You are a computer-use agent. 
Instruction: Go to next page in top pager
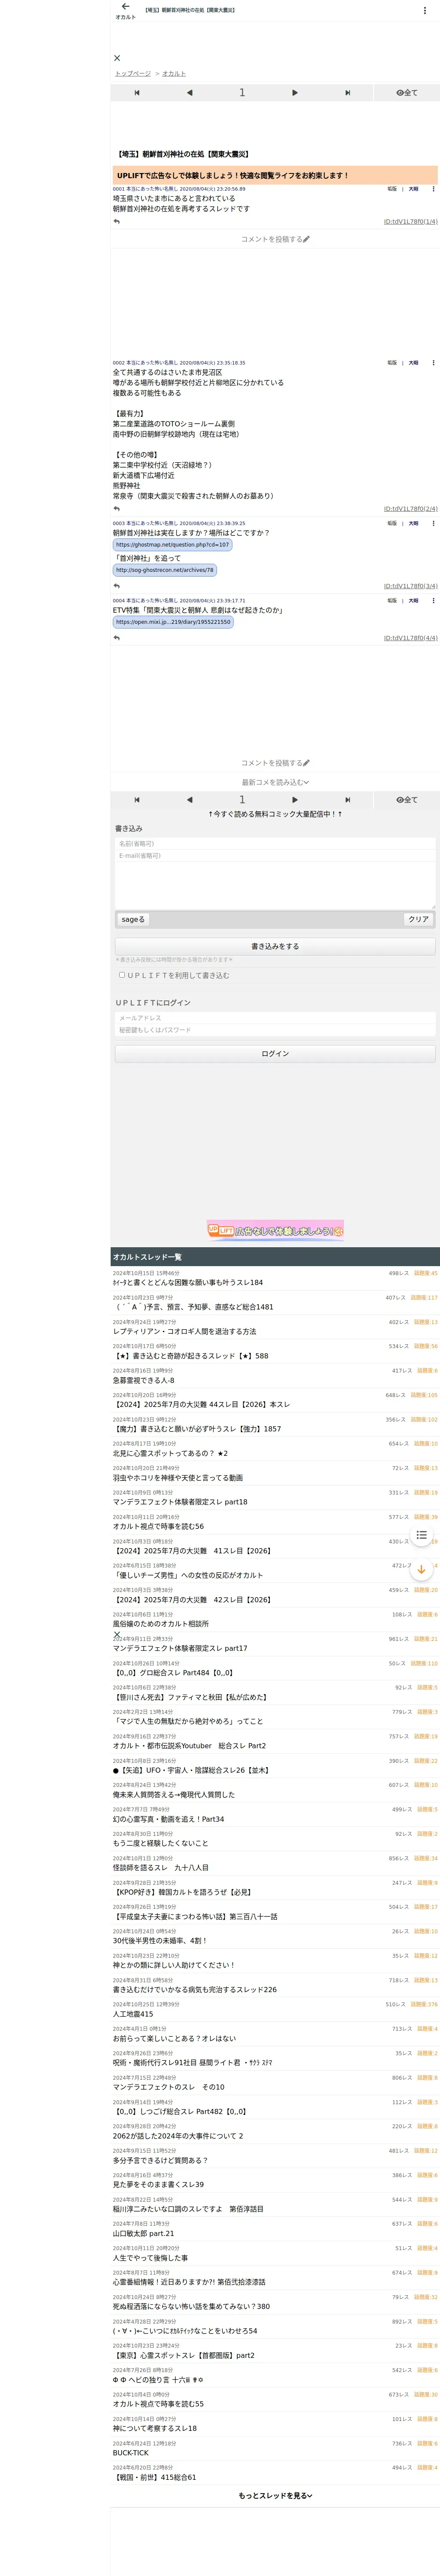click(295, 93)
